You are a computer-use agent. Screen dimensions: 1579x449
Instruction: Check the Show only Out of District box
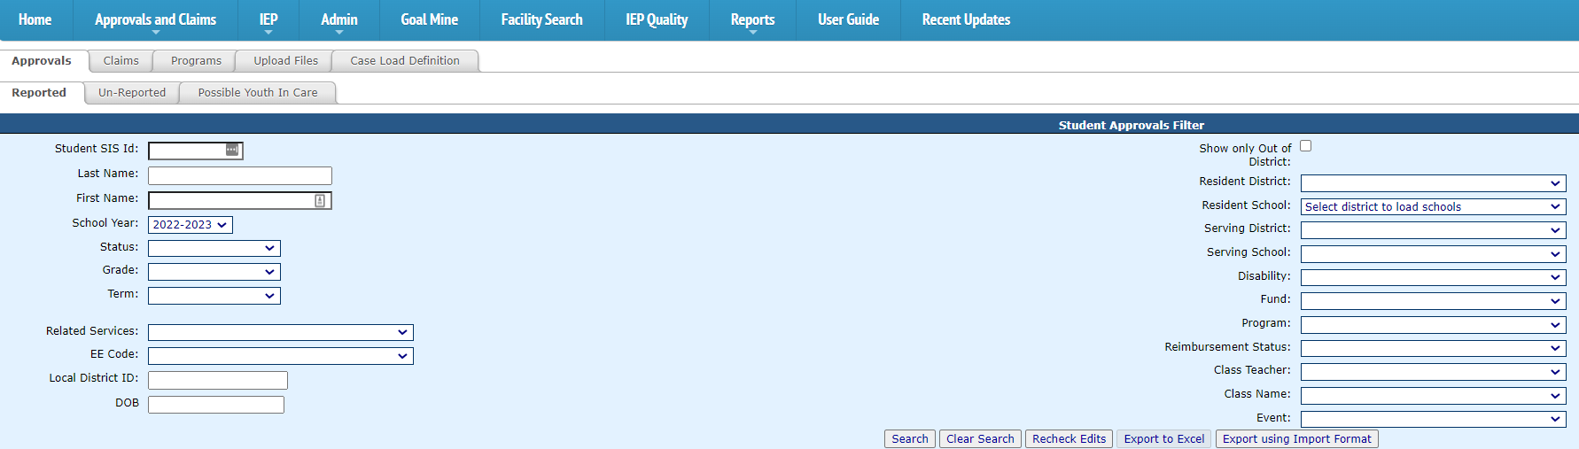pos(1305,146)
